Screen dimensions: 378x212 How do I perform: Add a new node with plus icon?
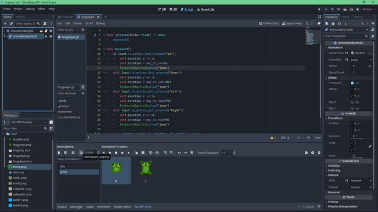pos(5,24)
